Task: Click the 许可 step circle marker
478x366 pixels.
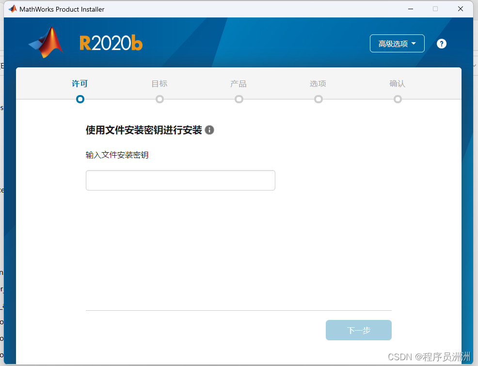Action: point(80,99)
